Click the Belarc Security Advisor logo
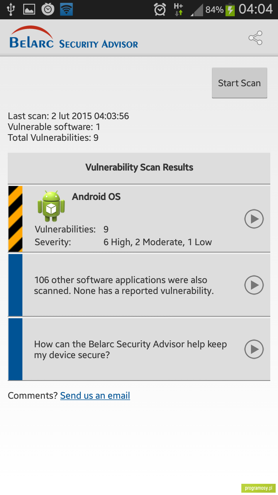Screen dimensions: 278x495 [x=73, y=38]
